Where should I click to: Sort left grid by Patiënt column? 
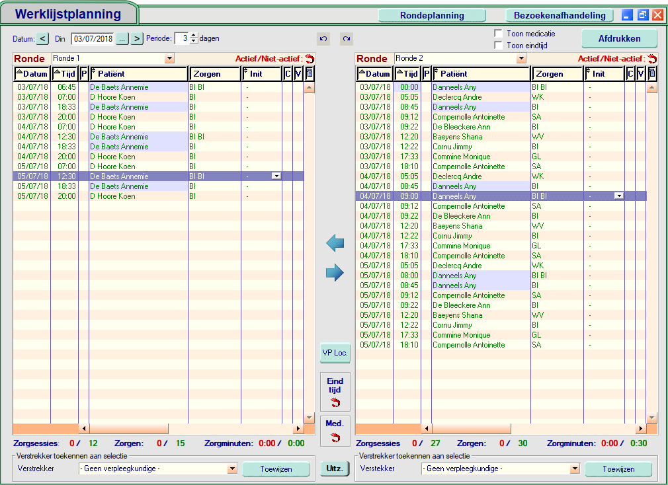point(139,73)
